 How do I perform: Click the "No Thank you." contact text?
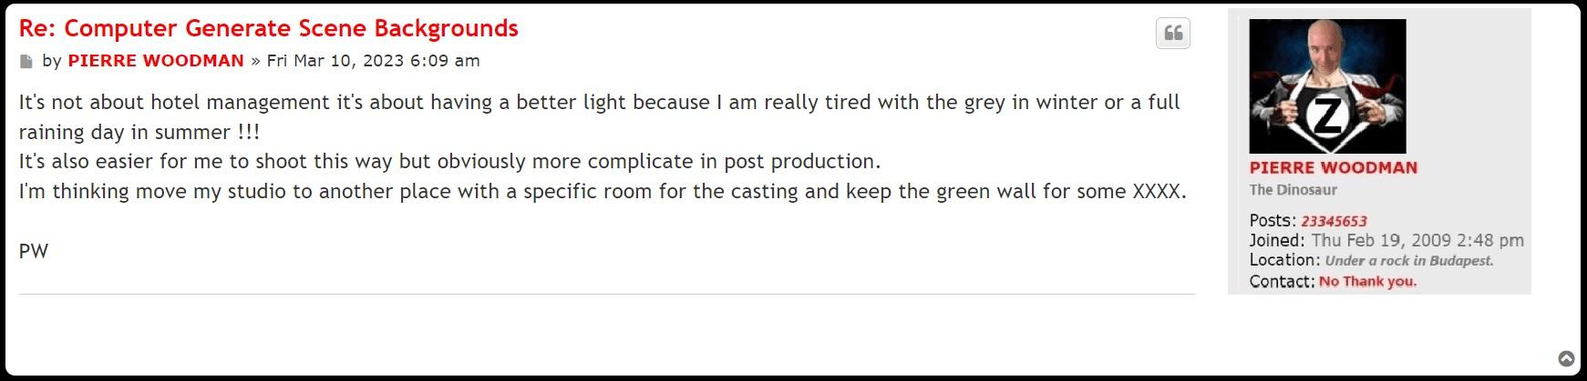click(x=1367, y=282)
